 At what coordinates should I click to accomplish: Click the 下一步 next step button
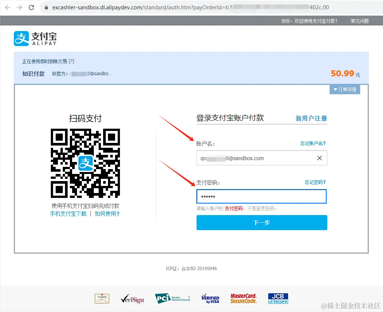click(262, 223)
